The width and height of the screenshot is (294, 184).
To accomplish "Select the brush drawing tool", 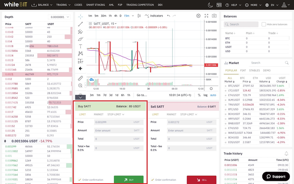I will point(80,39).
